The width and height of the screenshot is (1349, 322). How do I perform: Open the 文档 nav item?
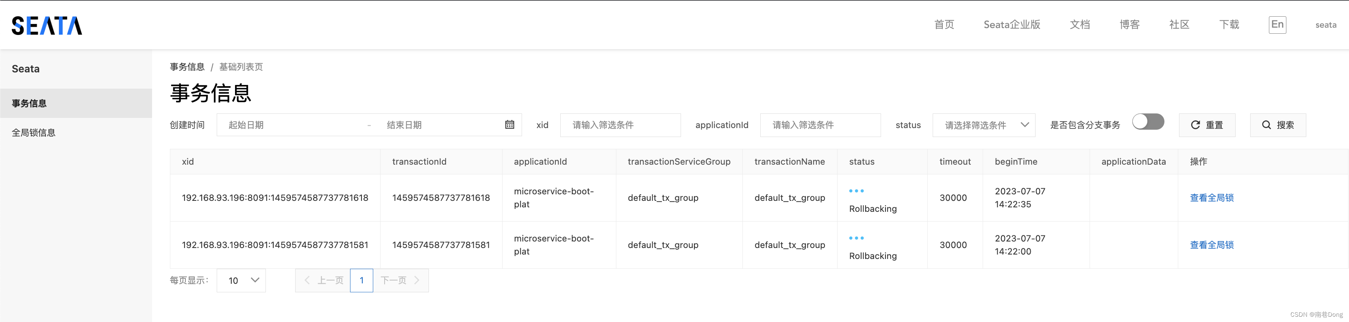click(1080, 25)
